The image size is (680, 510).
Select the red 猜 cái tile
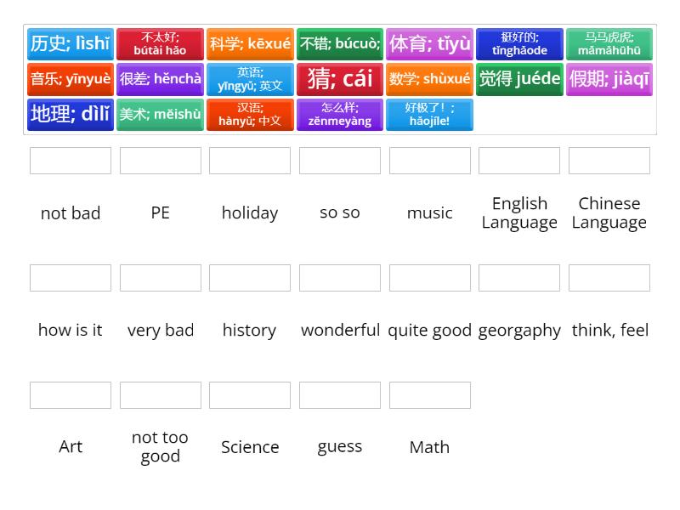340,79
